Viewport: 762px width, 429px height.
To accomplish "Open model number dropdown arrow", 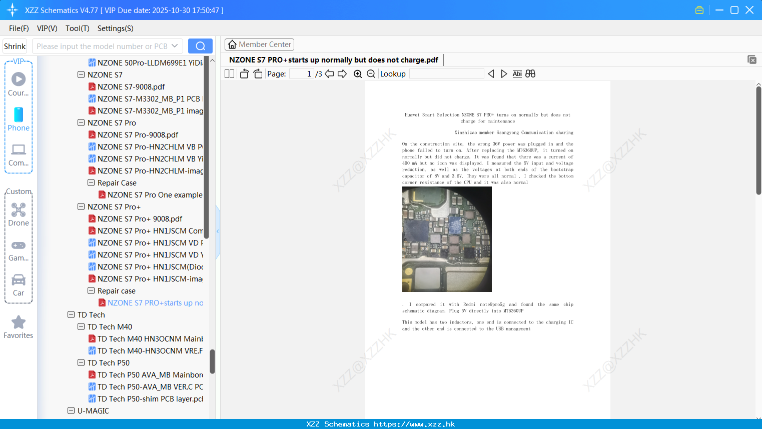I will point(175,46).
